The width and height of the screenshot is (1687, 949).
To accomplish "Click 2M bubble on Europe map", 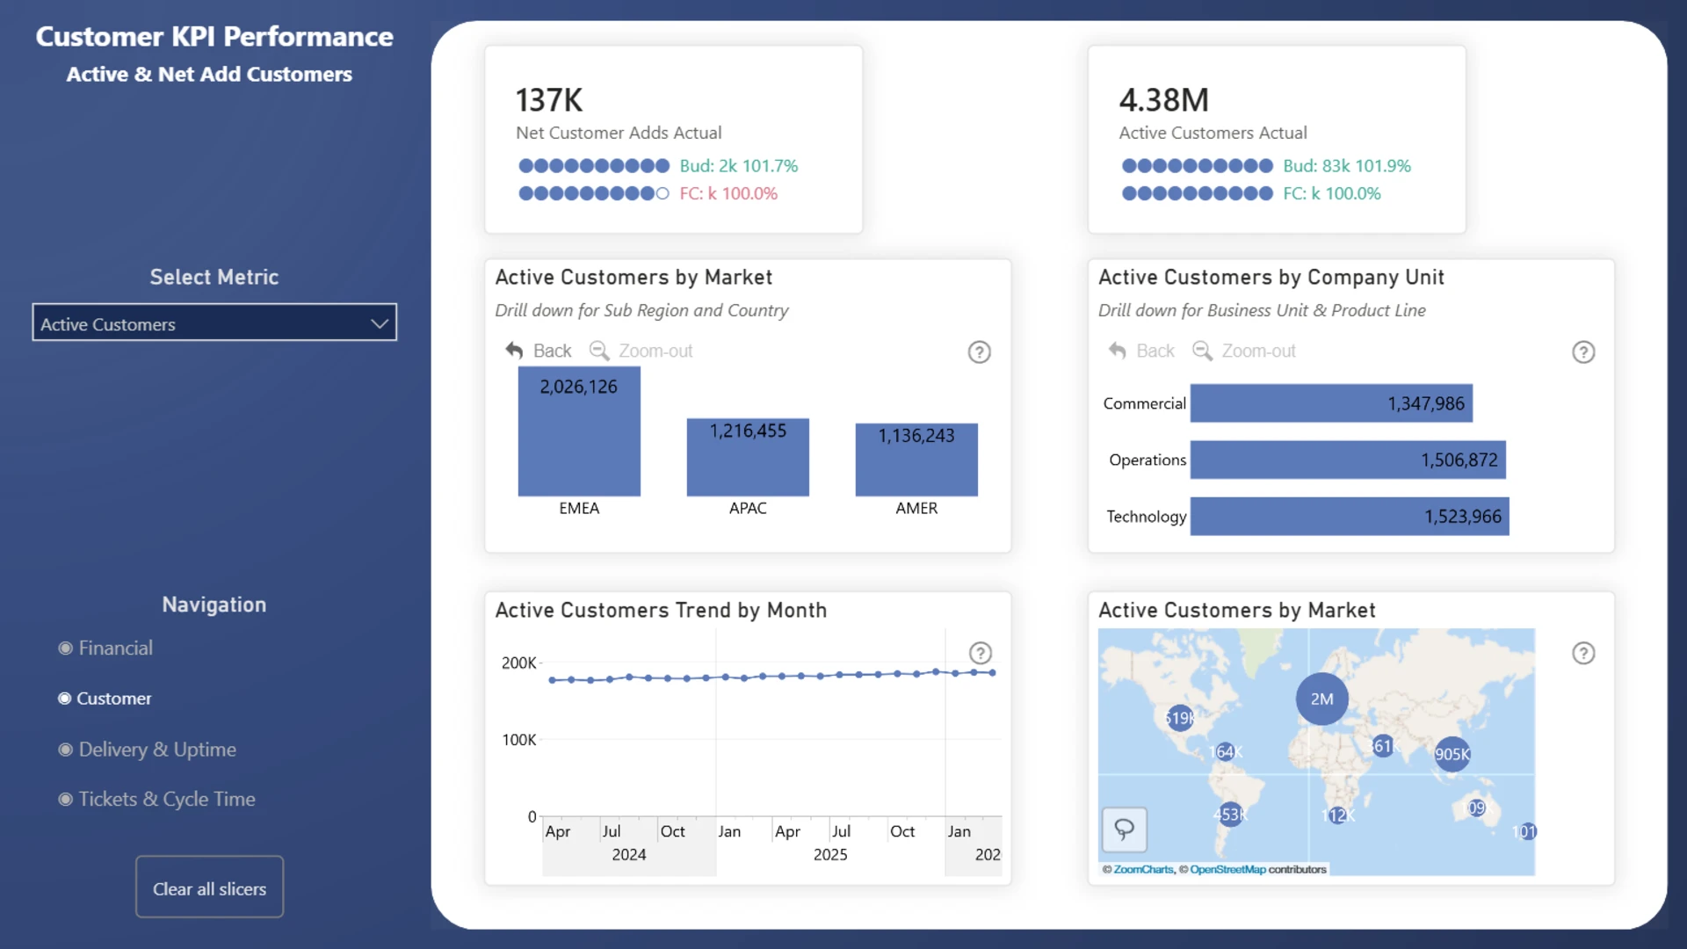I will tap(1321, 699).
